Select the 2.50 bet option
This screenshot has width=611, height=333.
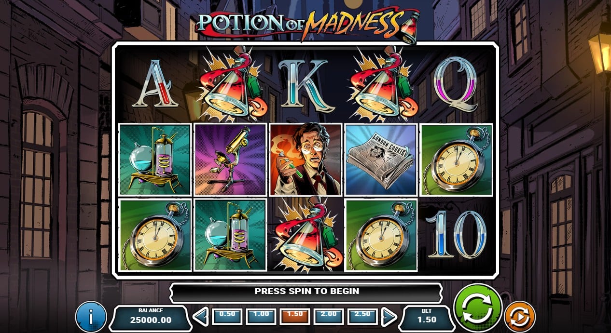coord(362,316)
